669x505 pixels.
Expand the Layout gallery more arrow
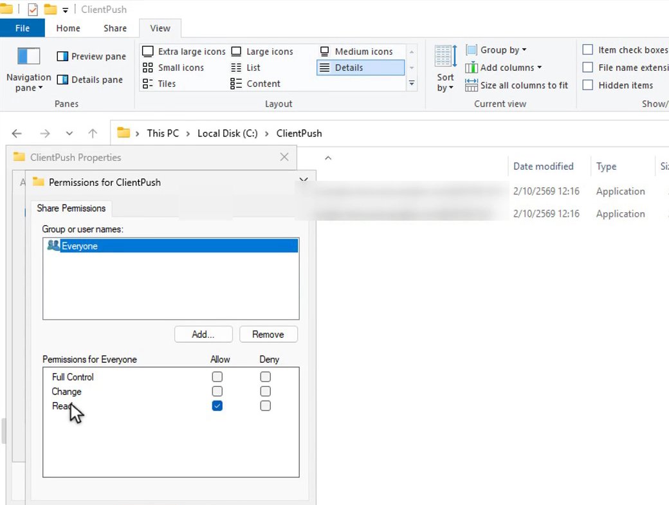point(412,84)
